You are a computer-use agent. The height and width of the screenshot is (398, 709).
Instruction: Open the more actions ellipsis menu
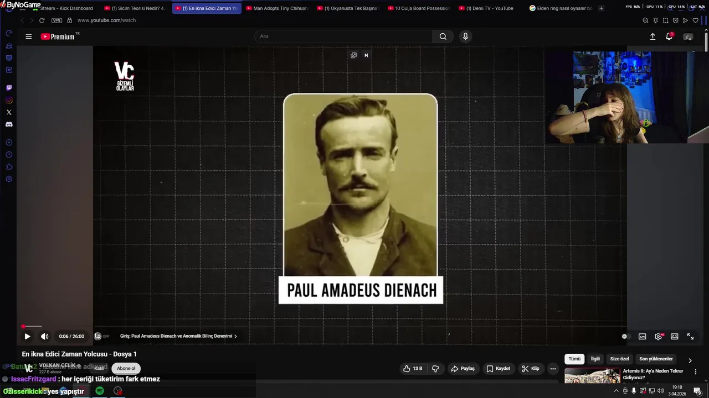click(553, 369)
